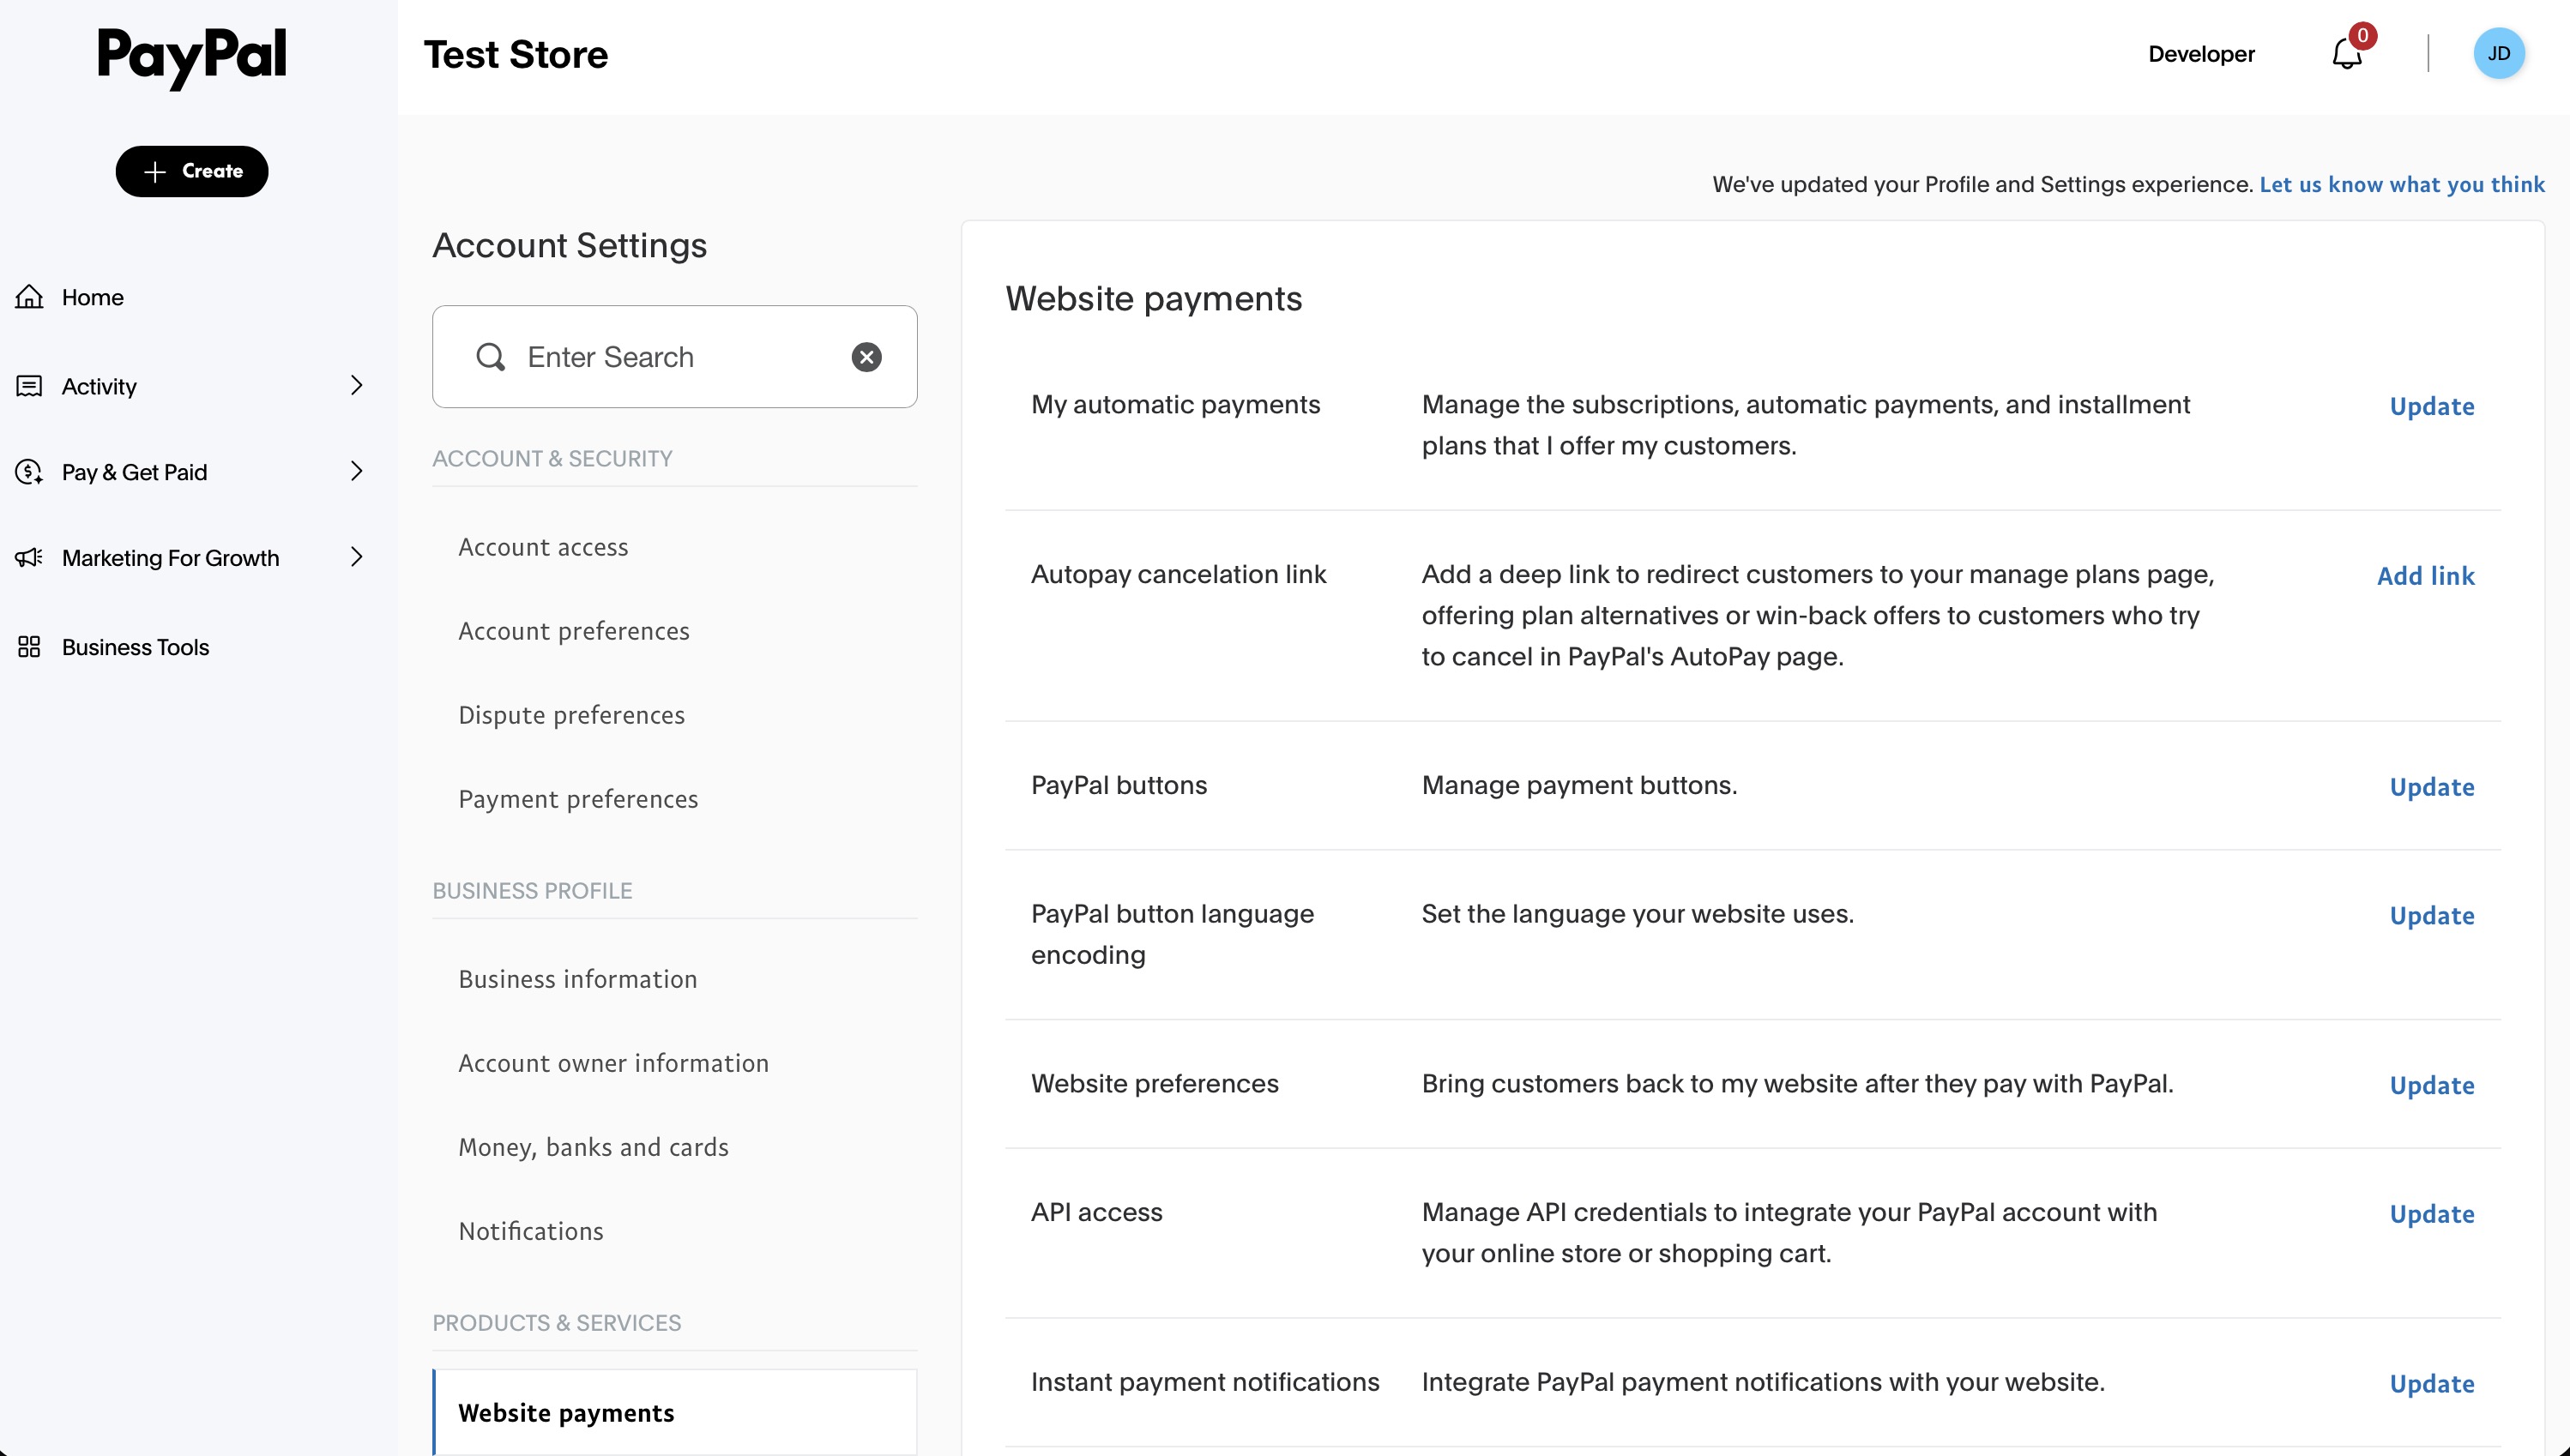Click Add link for Autopay cancelation

(2426, 576)
